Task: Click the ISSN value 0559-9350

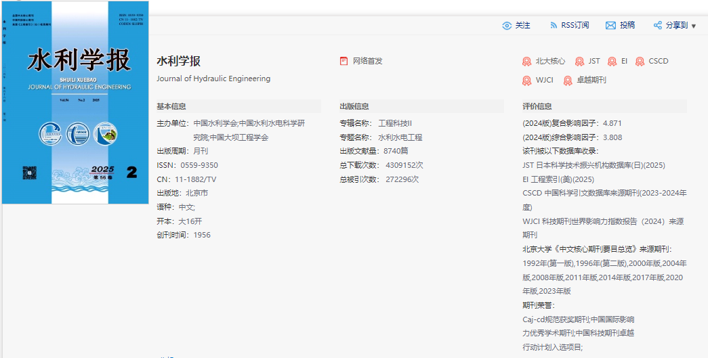Action: pyautogui.click(x=199, y=166)
